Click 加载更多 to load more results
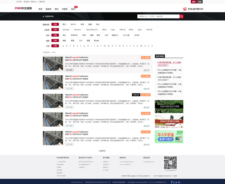The height and width of the screenshot is (184, 225). tap(103, 151)
